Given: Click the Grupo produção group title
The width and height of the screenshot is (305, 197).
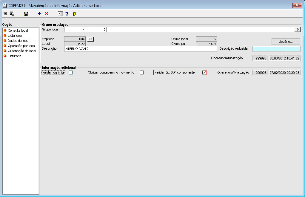Looking at the screenshot, I should pyautogui.click(x=55, y=25).
